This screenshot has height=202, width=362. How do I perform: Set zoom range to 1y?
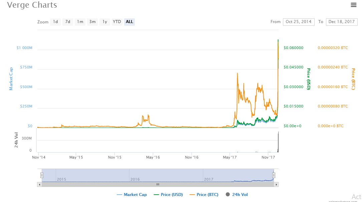[x=105, y=22]
